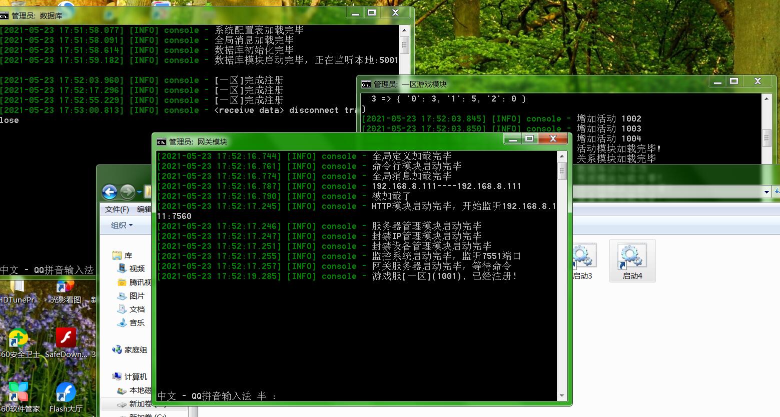This screenshot has height=417, width=780.
Task: Click the 数据库 console scroll up arrow
Action: 404,30
